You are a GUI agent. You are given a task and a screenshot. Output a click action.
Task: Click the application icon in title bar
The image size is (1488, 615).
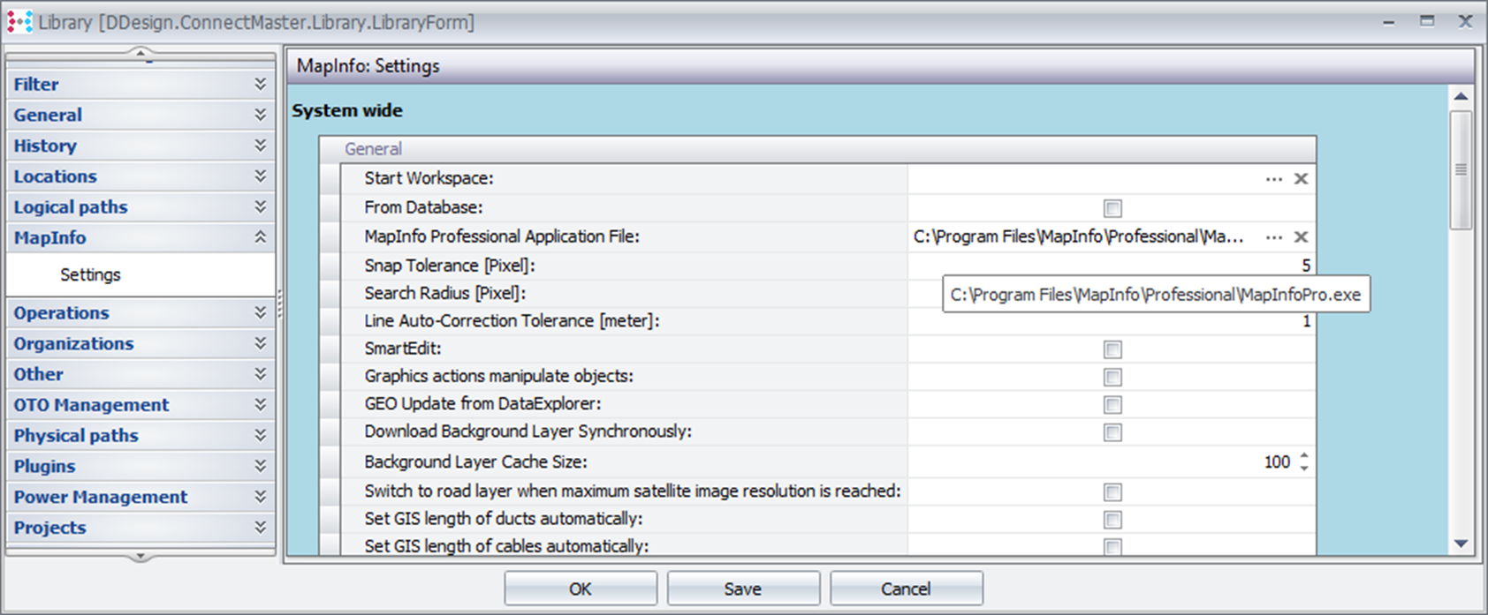pos(19,21)
